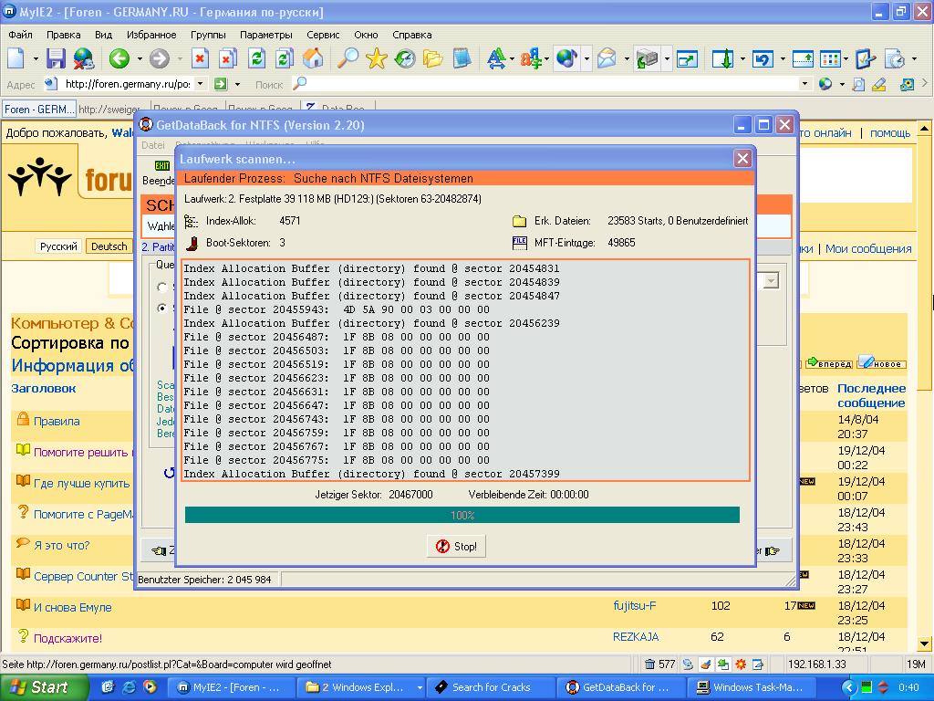Image resolution: width=934 pixels, height=701 pixels.
Task: Click the New page icon in MyIE2 toolbar
Action: 16,58
